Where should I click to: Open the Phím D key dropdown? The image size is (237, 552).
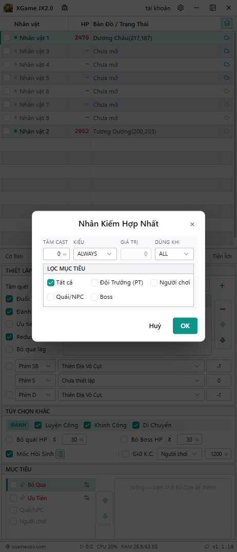coord(35,395)
